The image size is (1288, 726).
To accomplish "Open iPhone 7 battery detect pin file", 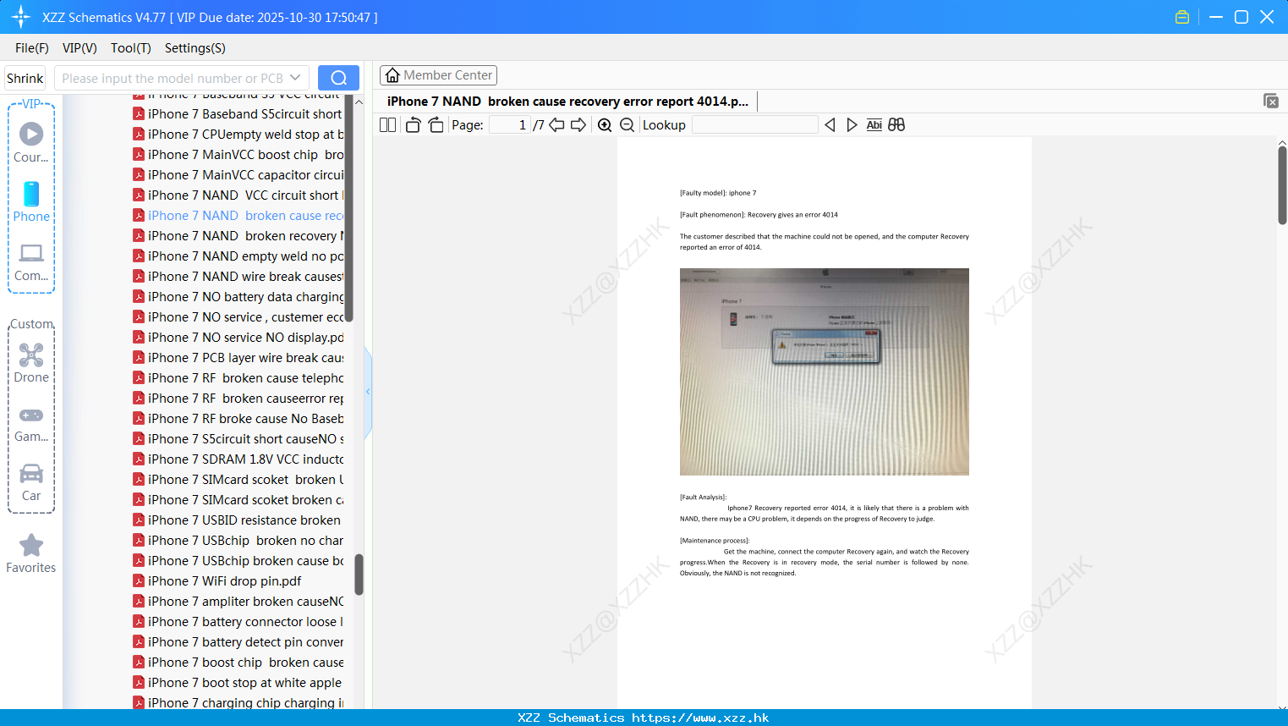I will click(x=238, y=642).
